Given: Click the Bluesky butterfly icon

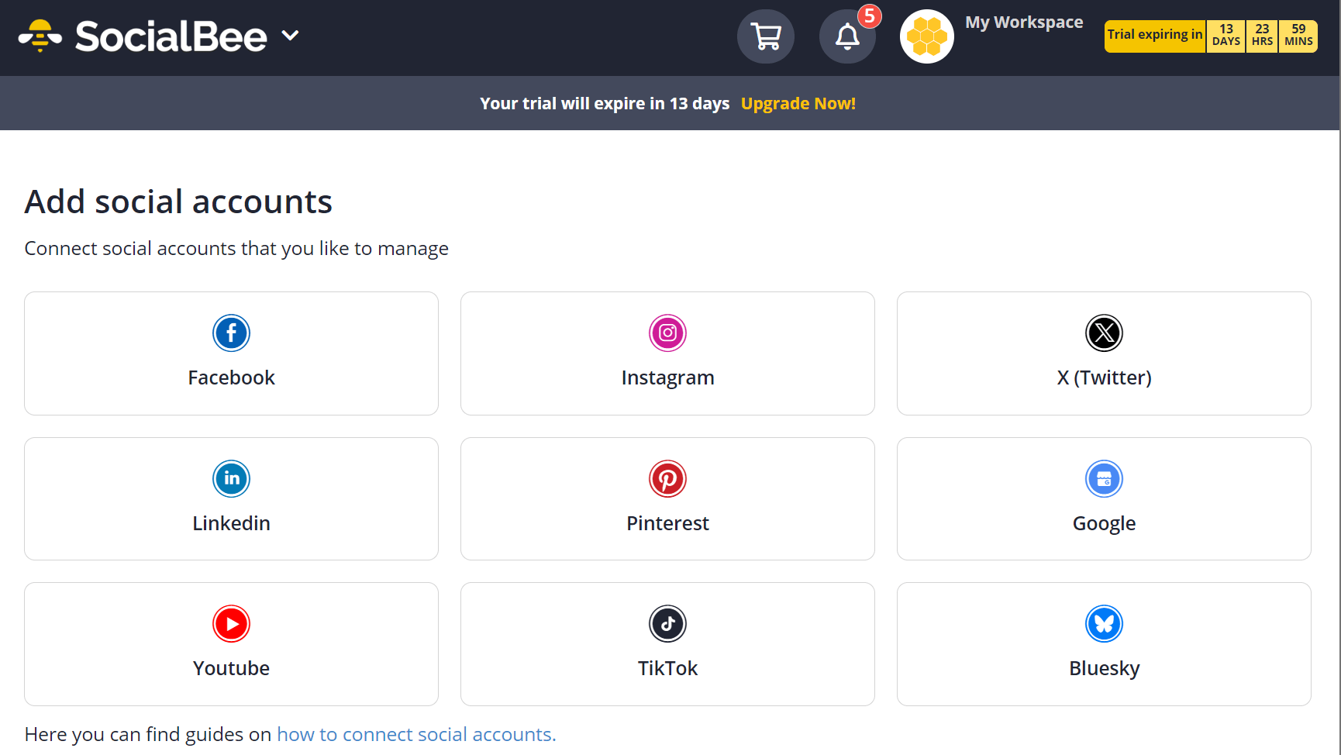Looking at the screenshot, I should tap(1104, 624).
